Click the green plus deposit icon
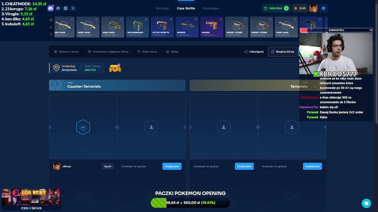This screenshot has height=212, width=378. click(x=286, y=8)
